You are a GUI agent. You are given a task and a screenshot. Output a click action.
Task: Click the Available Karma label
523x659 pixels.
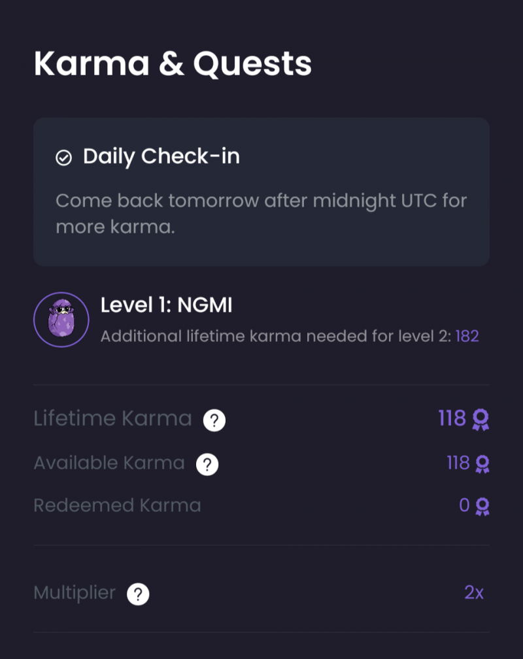point(109,464)
